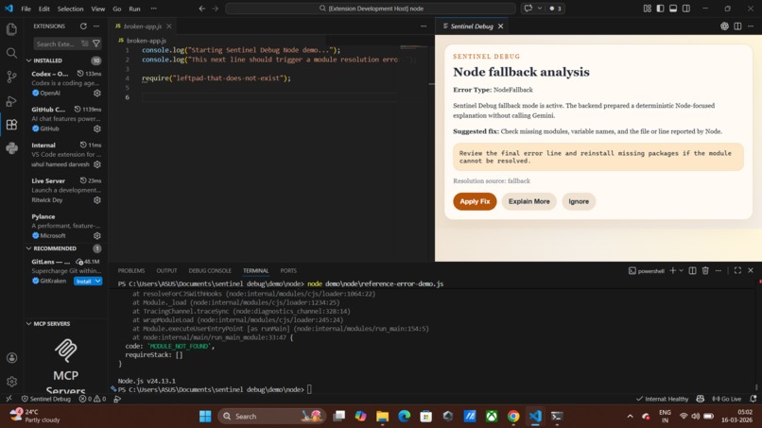The image size is (762, 428).
Task: Open the View menu
Action: pyautogui.click(x=97, y=9)
